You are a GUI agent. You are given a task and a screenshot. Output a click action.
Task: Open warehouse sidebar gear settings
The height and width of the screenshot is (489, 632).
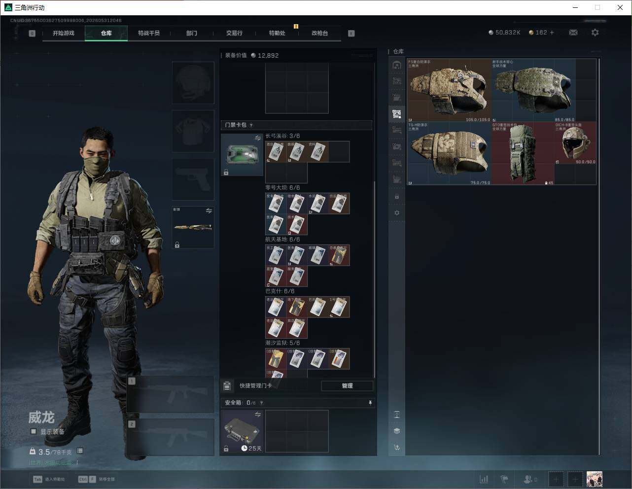coord(397,213)
